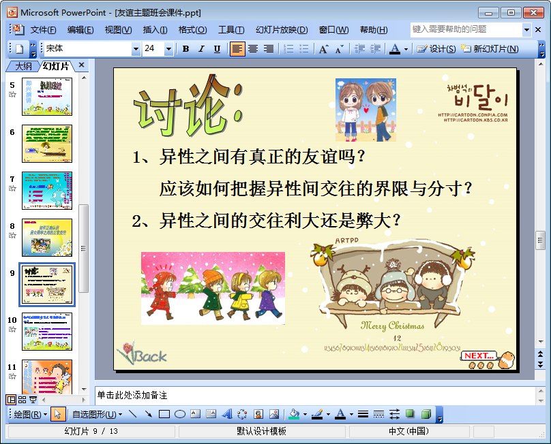The width and height of the screenshot is (551, 444).
Task: Open the 帮助(H) menu
Action: [374, 30]
